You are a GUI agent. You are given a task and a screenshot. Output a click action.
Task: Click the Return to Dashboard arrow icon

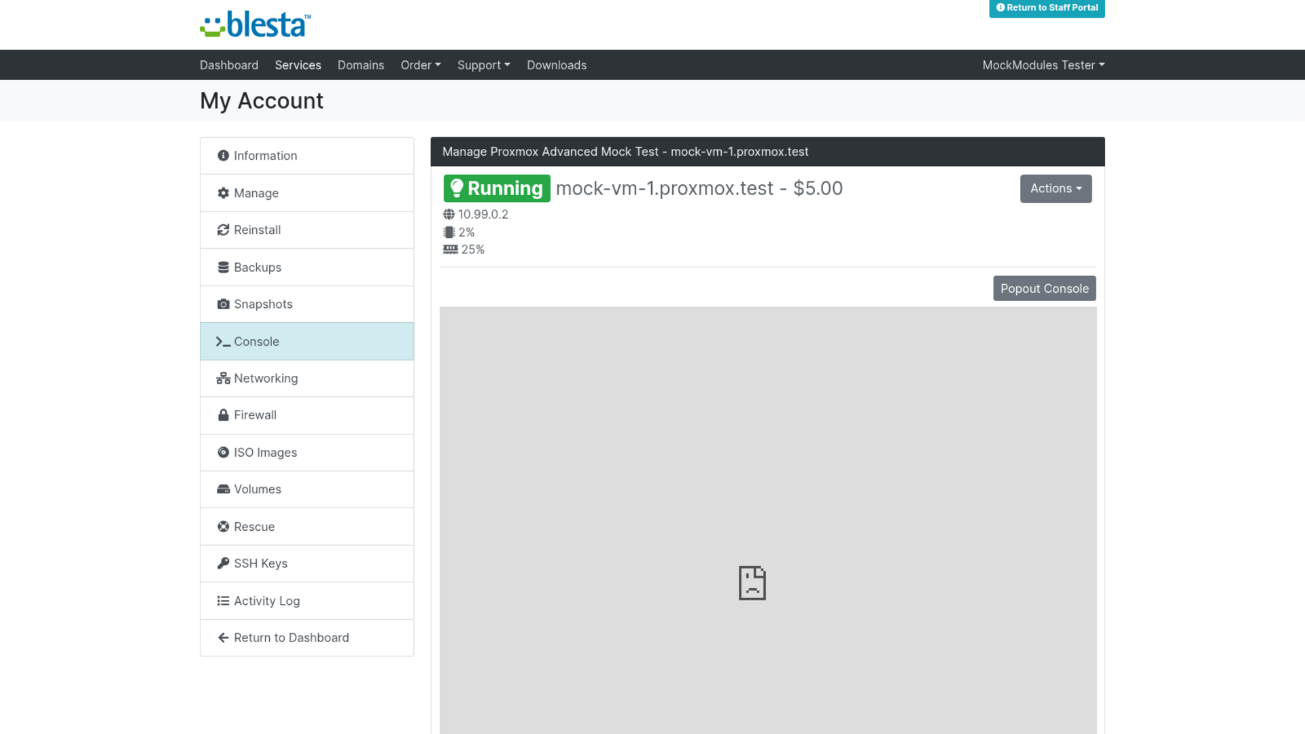pos(223,637)
